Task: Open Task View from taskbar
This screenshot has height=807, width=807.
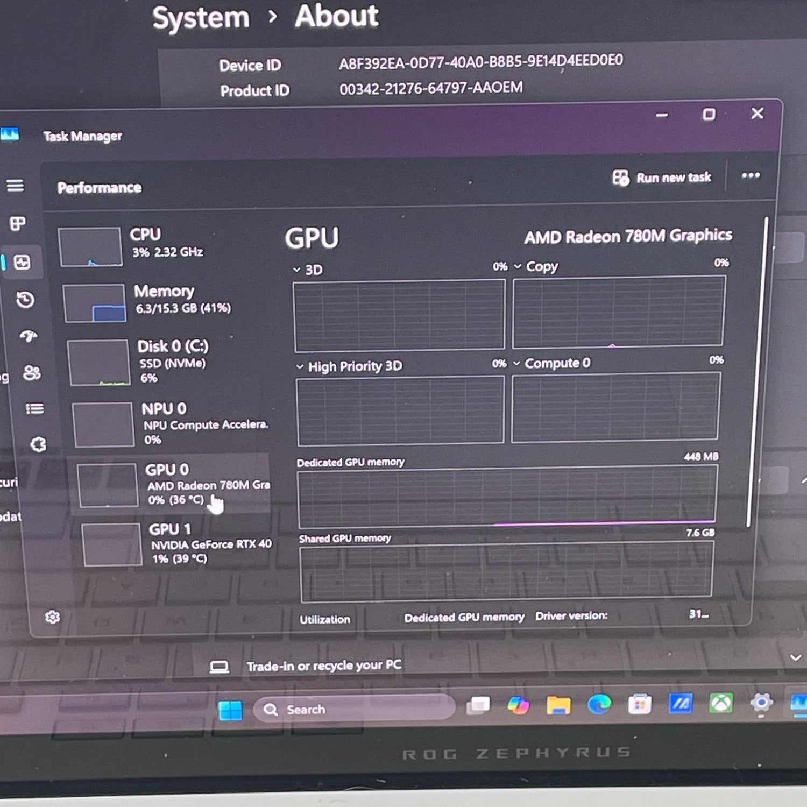Action: (478, 705)
